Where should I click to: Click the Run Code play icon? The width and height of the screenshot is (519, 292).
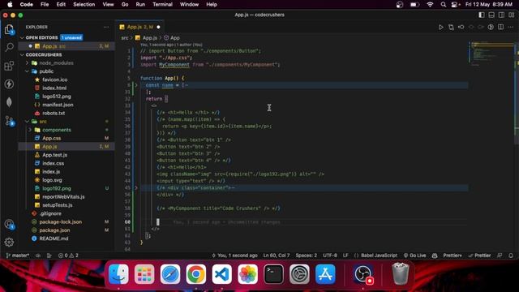click(441, 27)
